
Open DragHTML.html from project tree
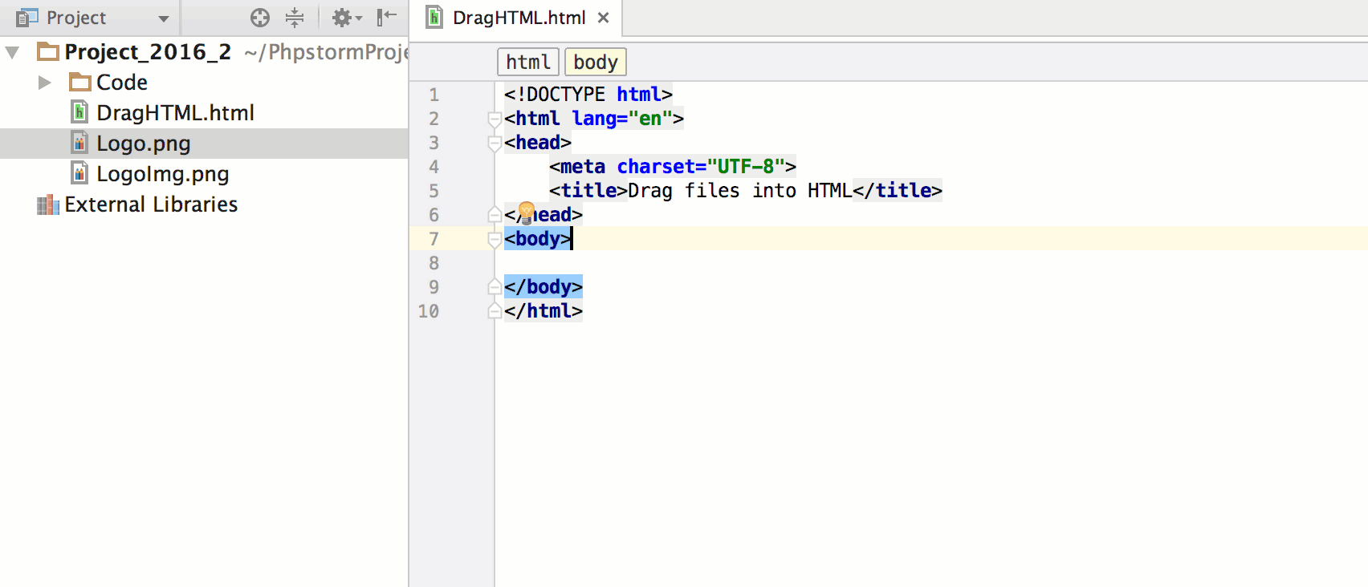175,113
